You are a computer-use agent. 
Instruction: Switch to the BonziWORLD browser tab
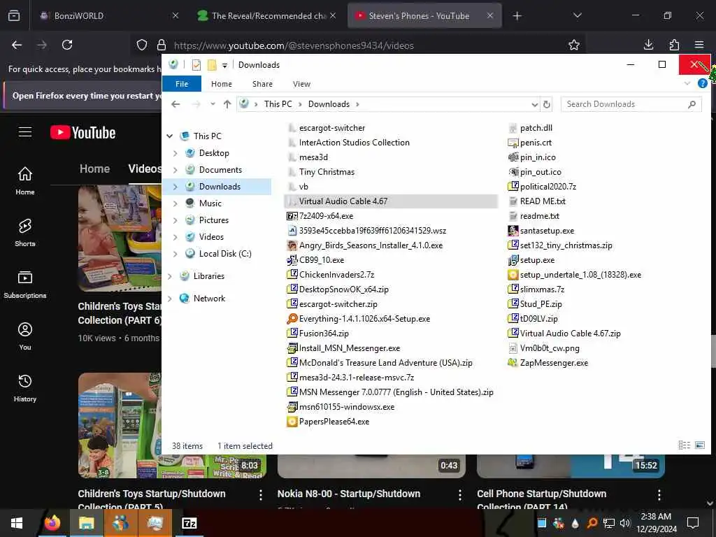pyautogui.click(x=108, y=15)
